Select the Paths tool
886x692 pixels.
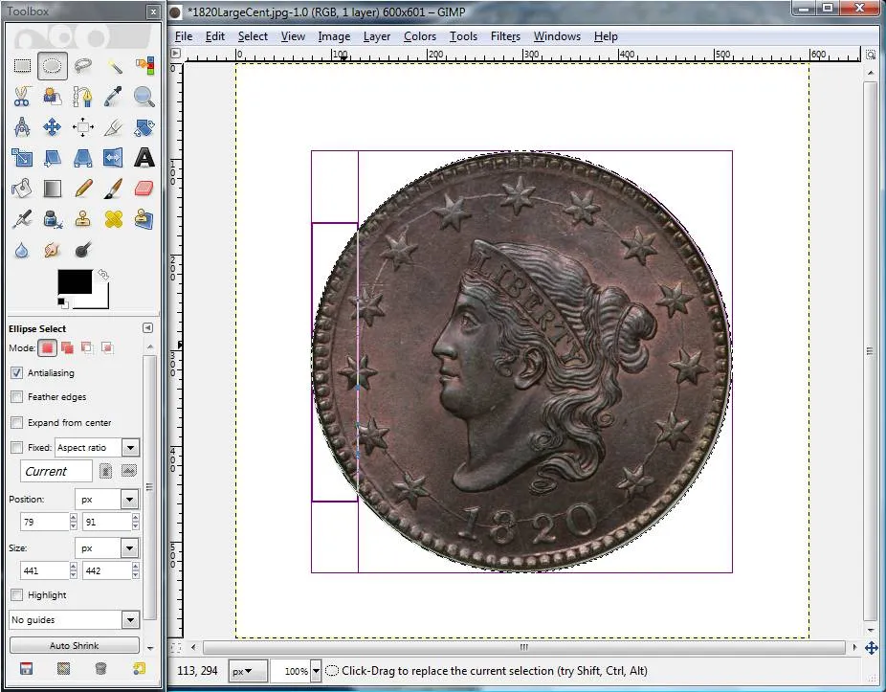[x=83, y=97]
